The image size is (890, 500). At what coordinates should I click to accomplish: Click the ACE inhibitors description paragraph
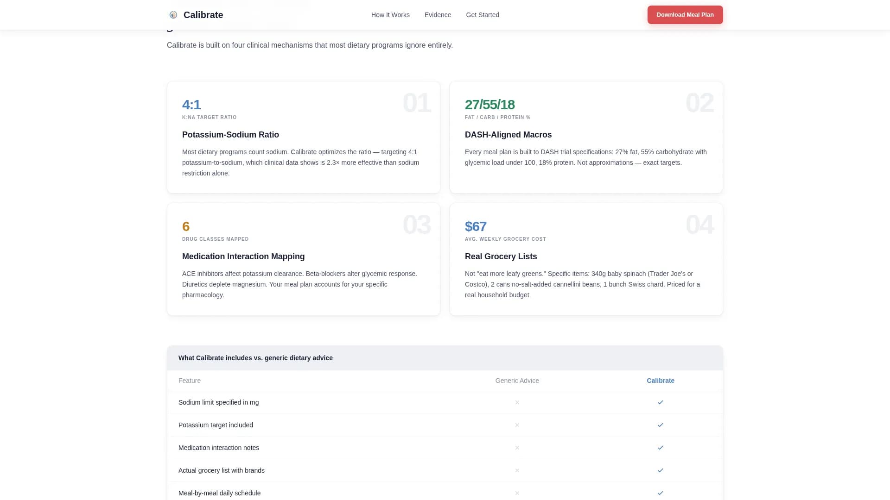pyautogui.click(x=300, y=284)
